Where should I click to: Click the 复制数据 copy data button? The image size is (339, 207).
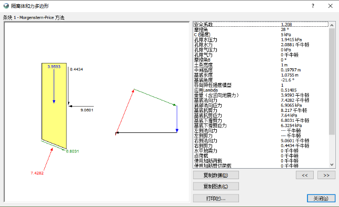click(216, 175)
